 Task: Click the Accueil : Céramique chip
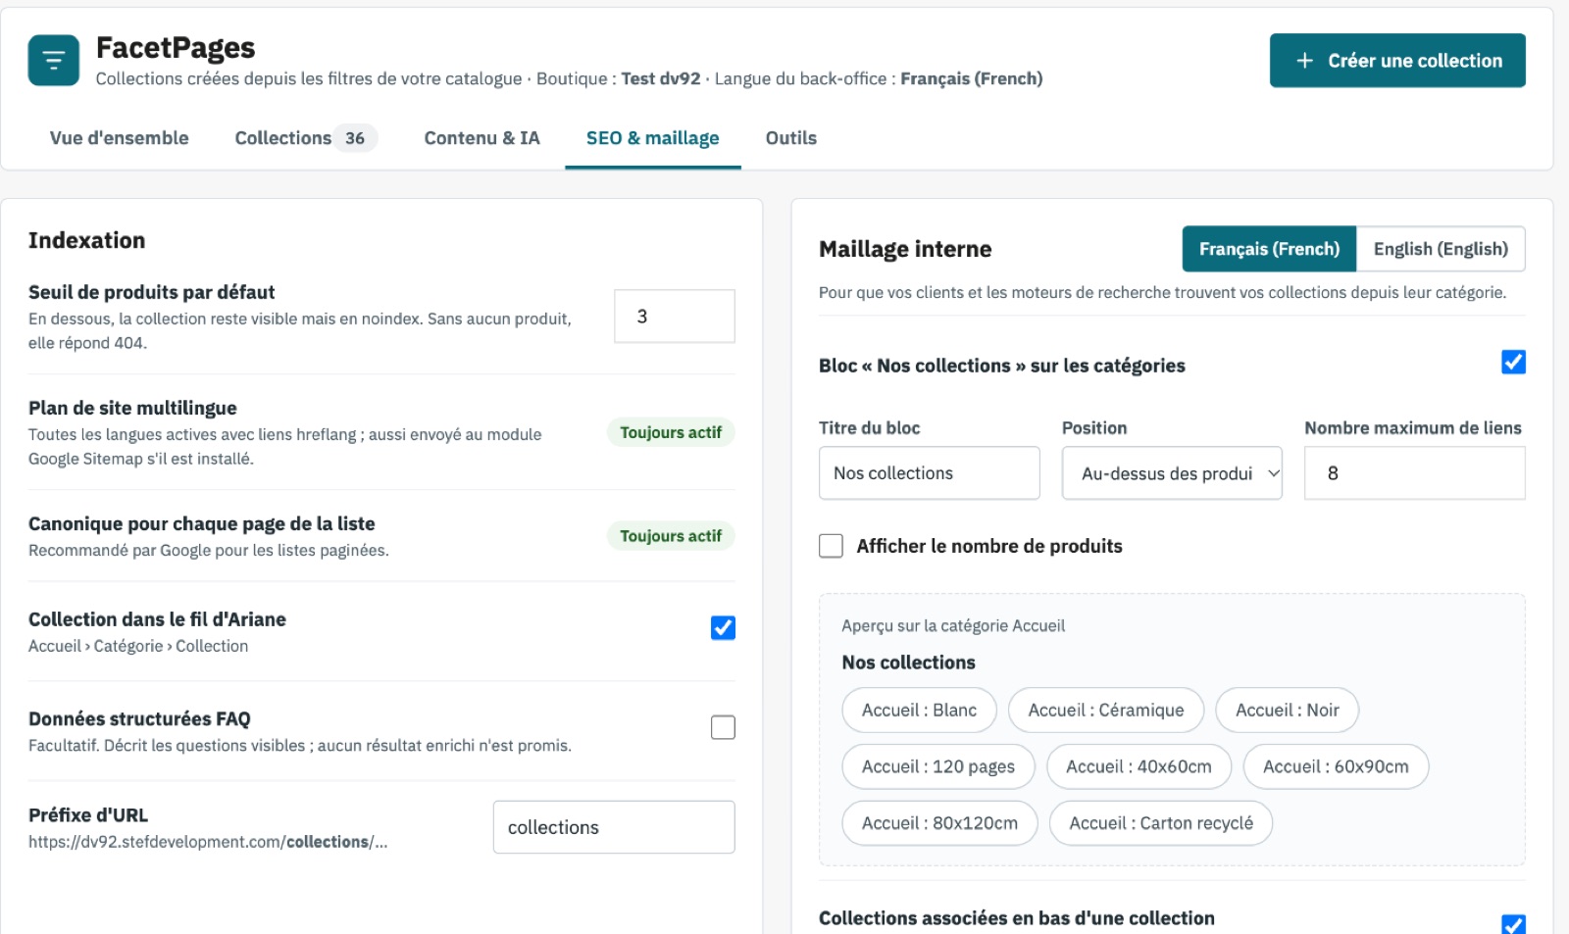(1106, 711)
